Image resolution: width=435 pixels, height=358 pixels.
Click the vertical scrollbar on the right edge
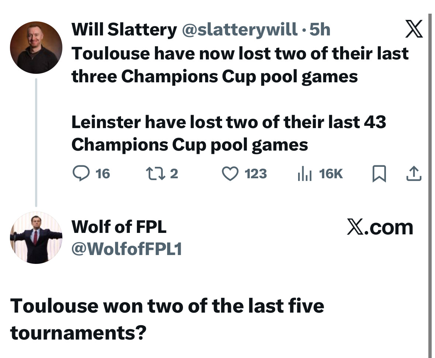click(430, 185)
